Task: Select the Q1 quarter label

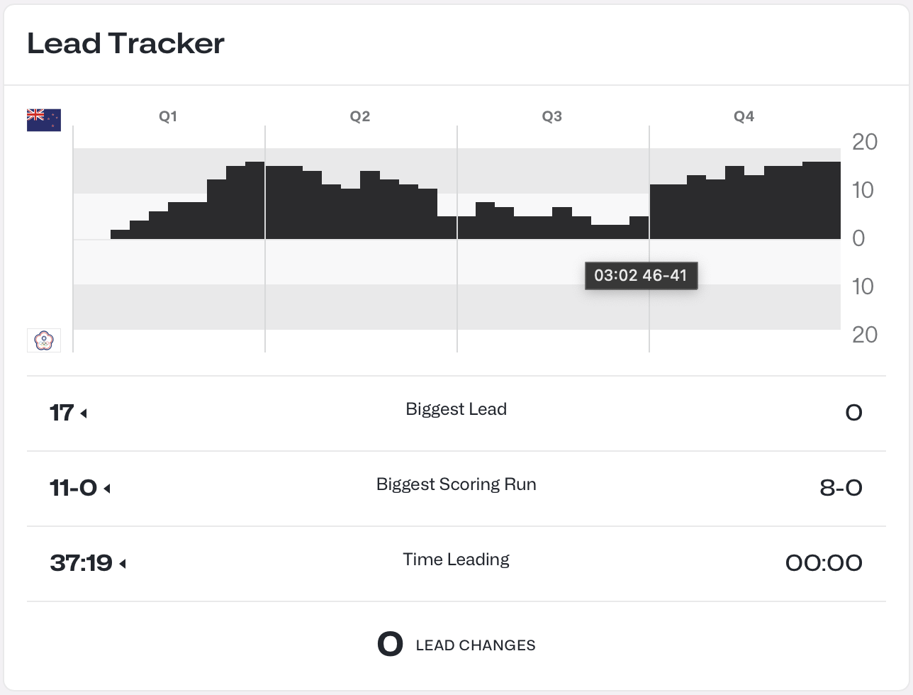Action: [x=168, y=116]
